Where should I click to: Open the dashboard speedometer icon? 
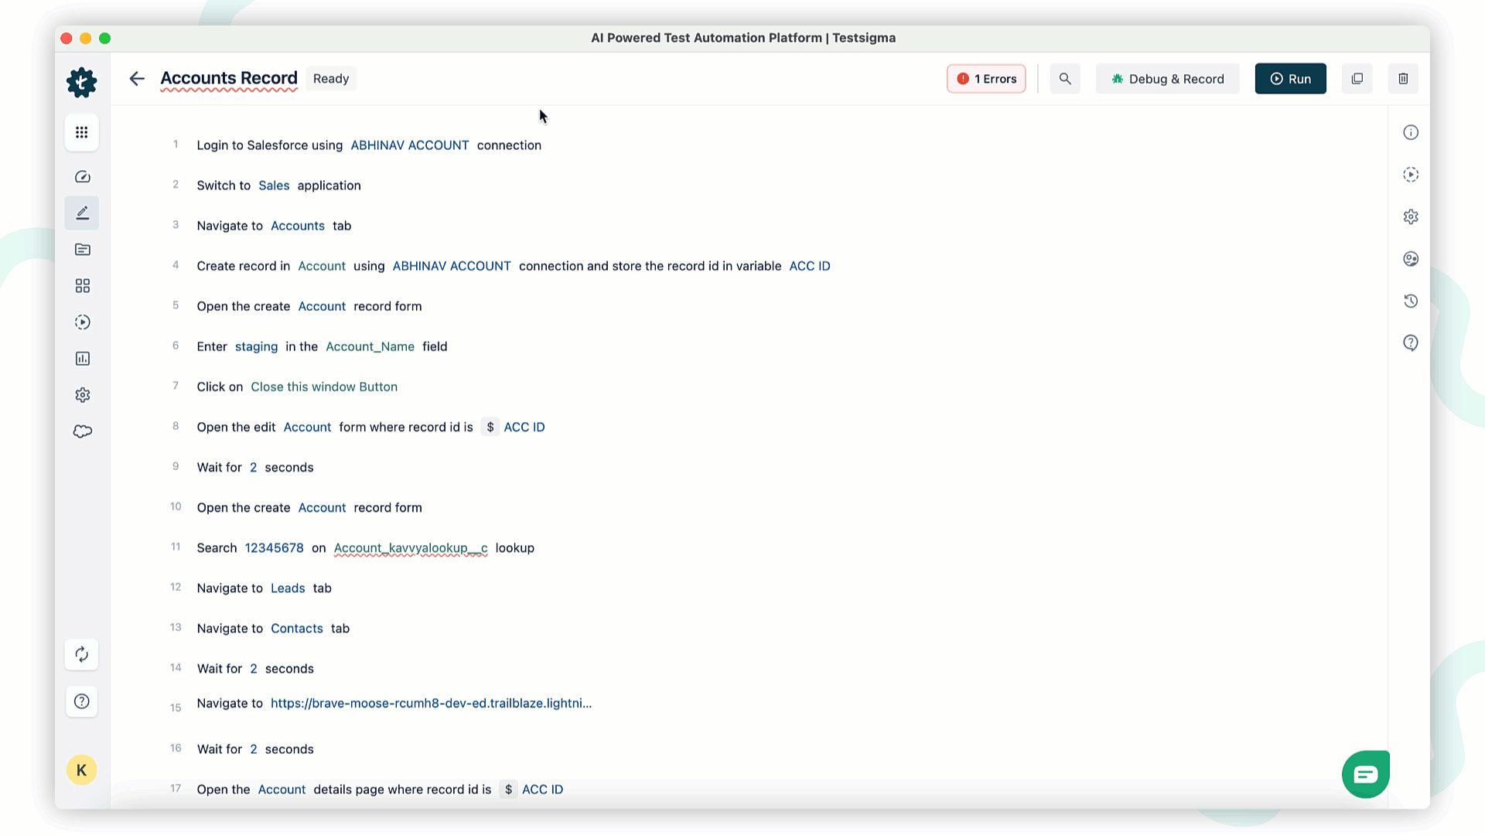coord(83,177)
